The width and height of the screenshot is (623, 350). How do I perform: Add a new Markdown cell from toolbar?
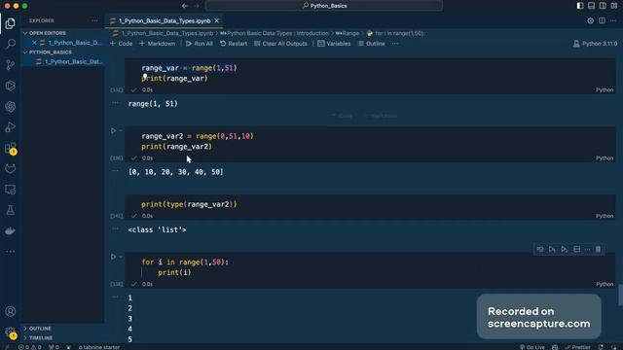(158, 44)
